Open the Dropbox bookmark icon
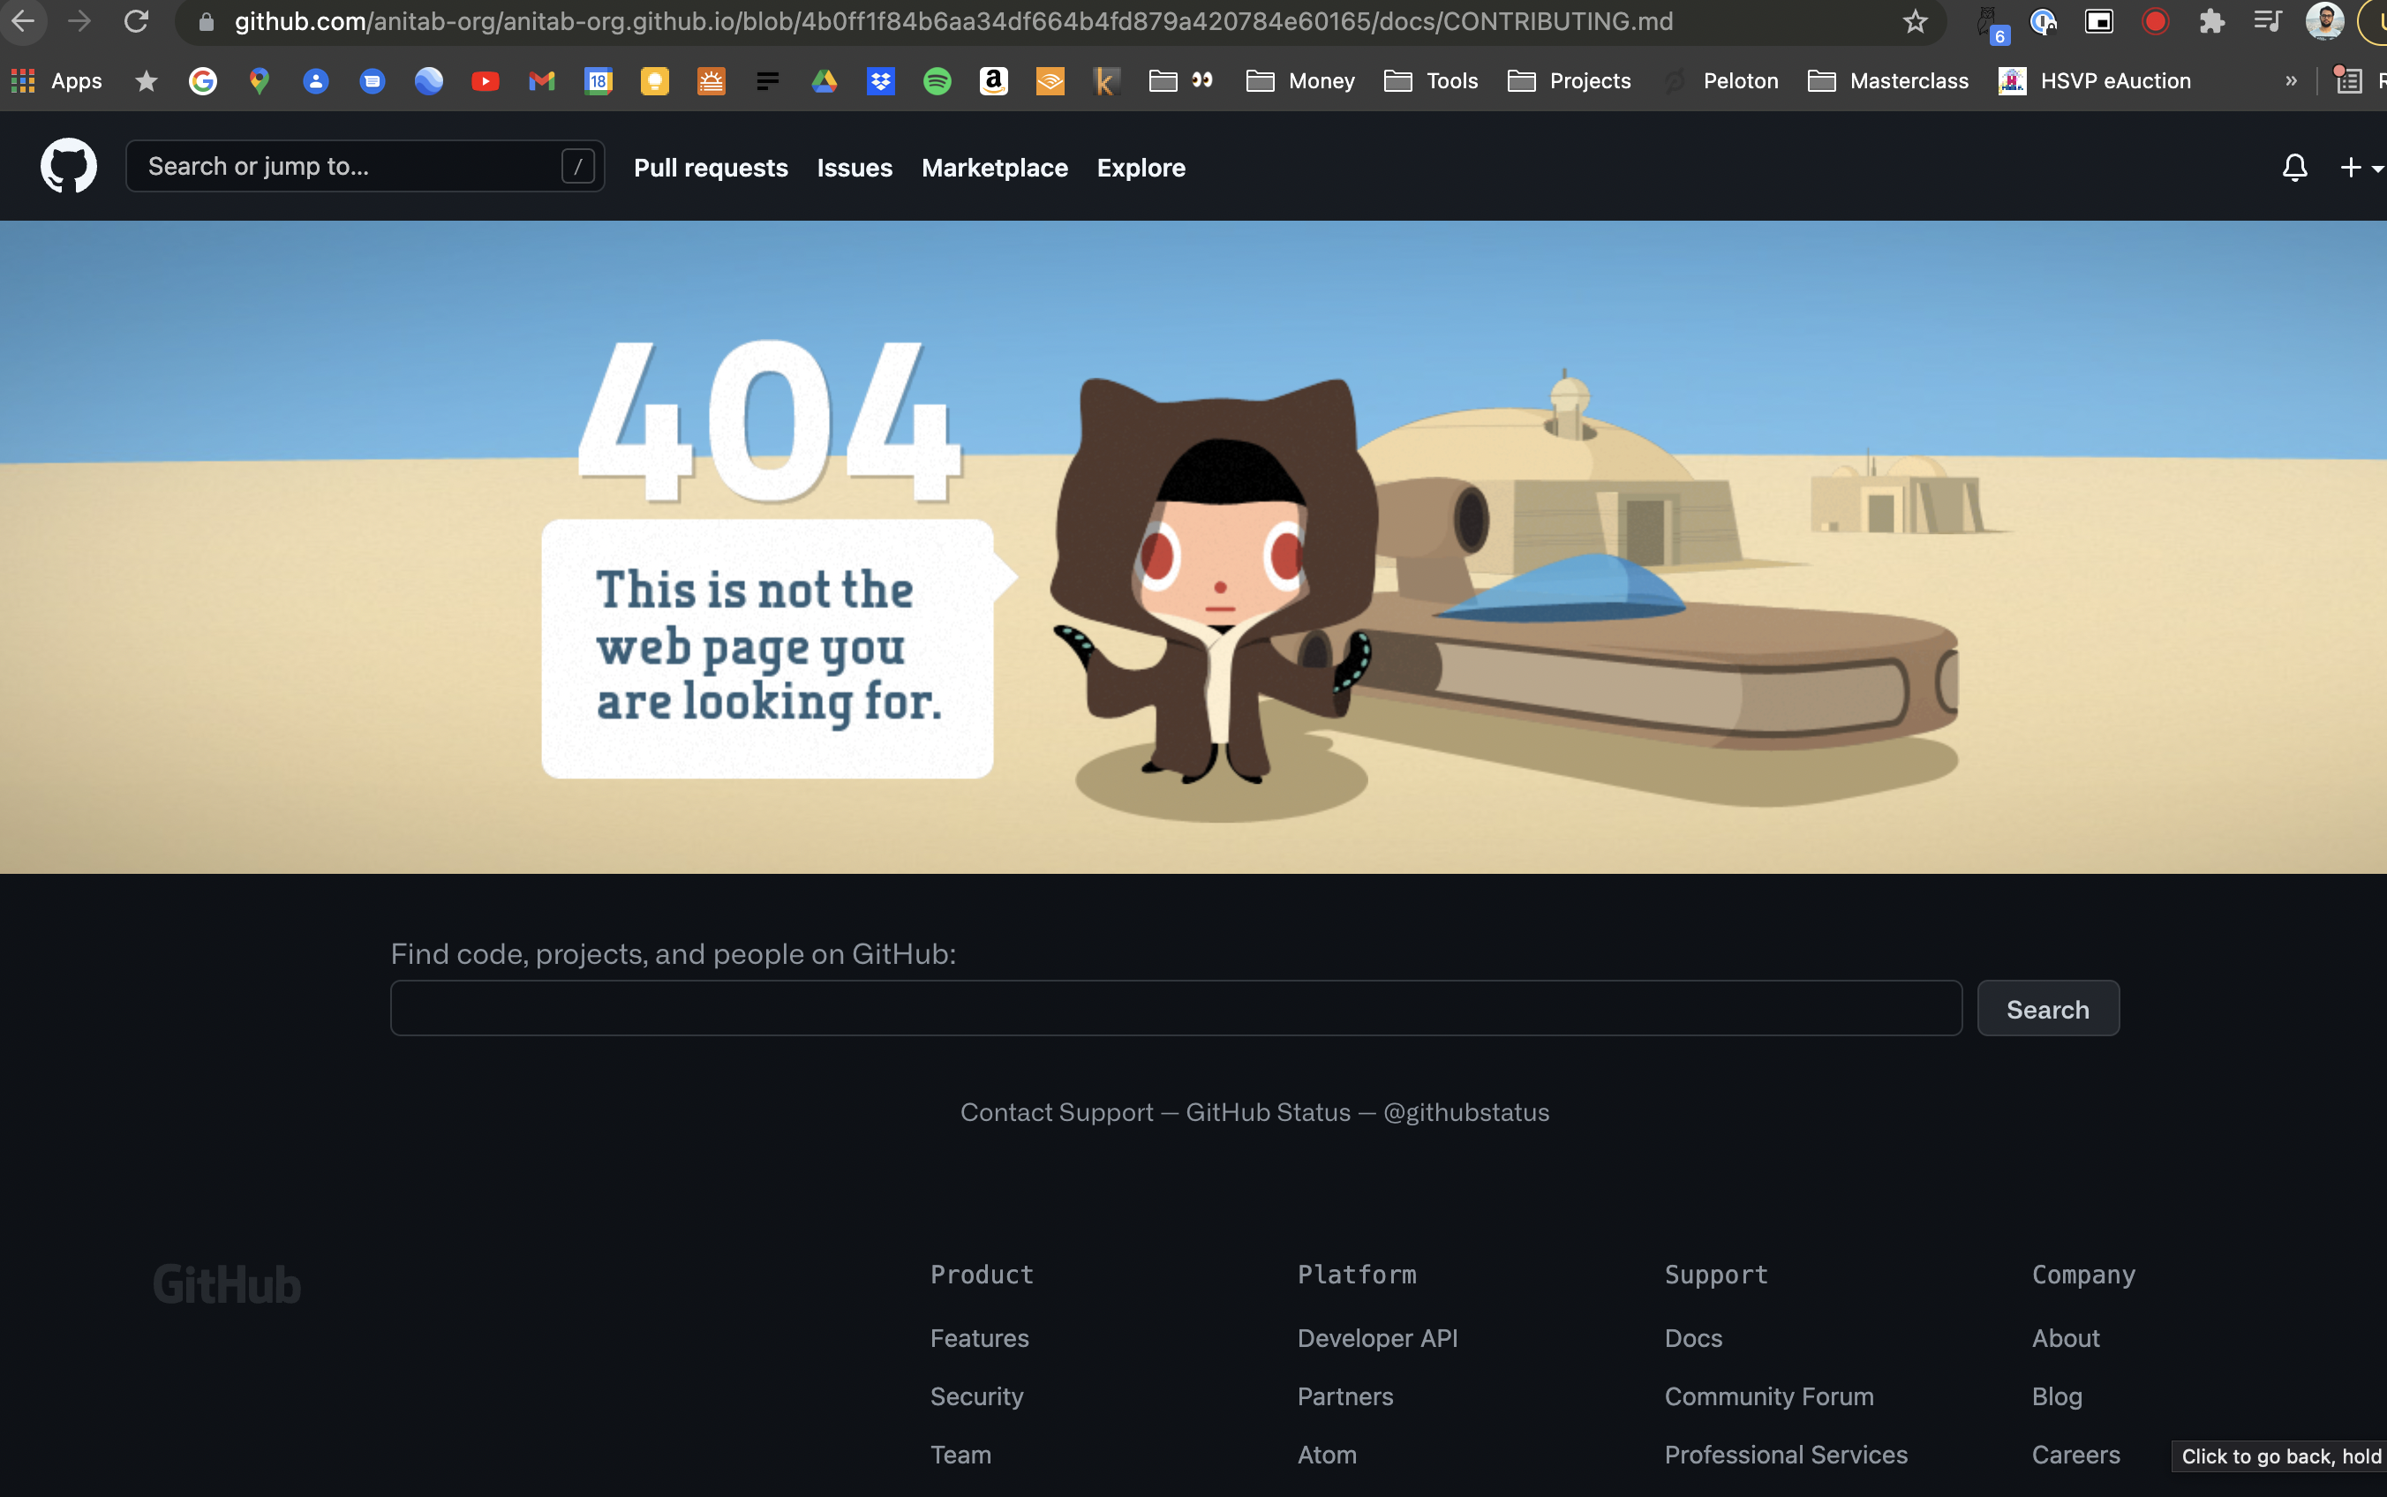This screenshot has height=1497, width=2387. [880, 81]
